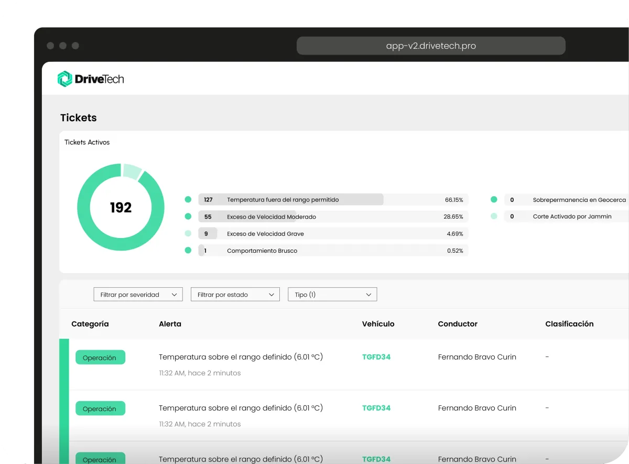
Task: Expand the Tipo (1) dropdown
Action: 332,295
